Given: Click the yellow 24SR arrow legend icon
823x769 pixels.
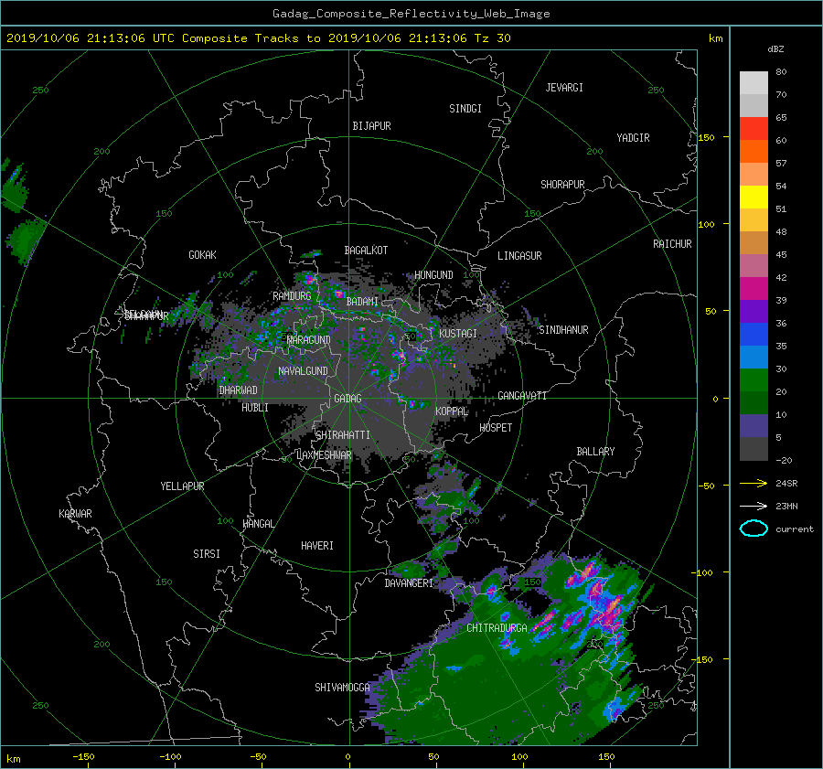Looking at the screenshot, I should 754,483.
